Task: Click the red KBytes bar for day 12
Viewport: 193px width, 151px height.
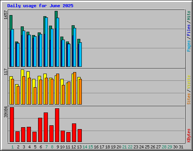Action: pyautogui.click(x=74, y=133)
